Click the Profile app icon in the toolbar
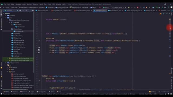The image size is (173, 97). point(144,8)
